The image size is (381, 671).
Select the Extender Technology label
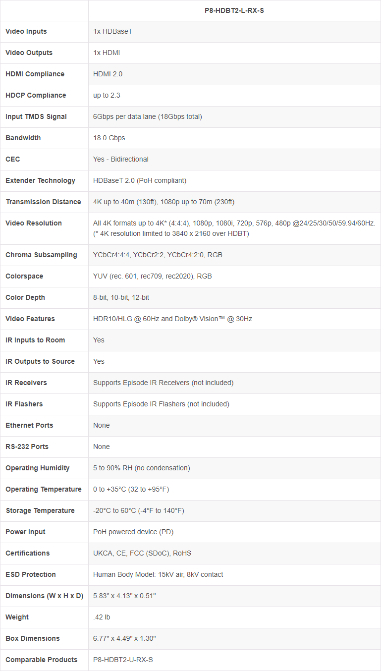(x=41, y=180)
